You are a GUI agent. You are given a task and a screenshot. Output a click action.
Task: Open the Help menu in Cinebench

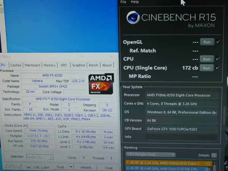(x=135, y=2)
